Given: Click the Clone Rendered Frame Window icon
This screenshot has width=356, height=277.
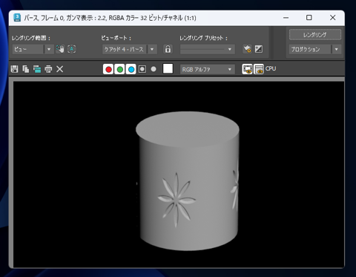Looking at the screenshot, I should (37, 69).
